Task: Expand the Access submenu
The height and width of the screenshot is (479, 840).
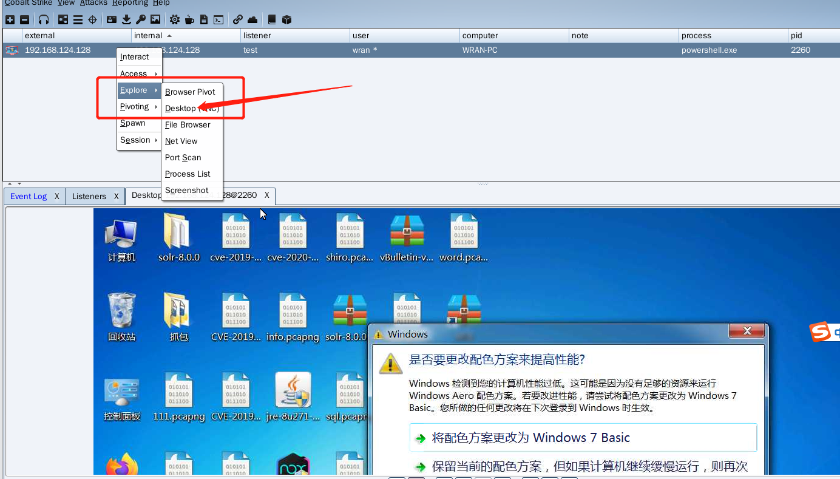Action: click(x=139, y=73)
